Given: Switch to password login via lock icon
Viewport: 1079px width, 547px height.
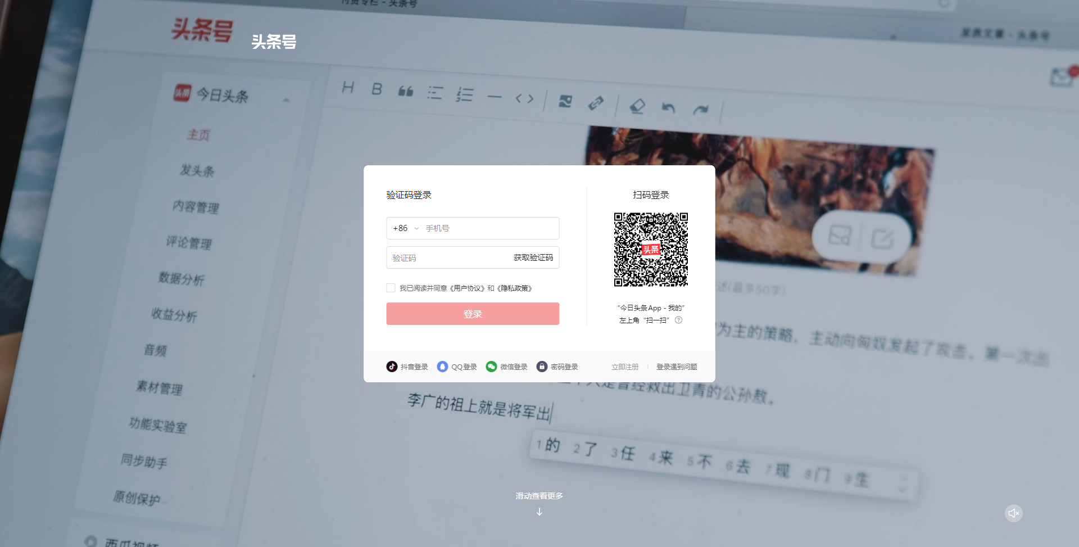Looking at the screenshot, I should coord(542,367).
